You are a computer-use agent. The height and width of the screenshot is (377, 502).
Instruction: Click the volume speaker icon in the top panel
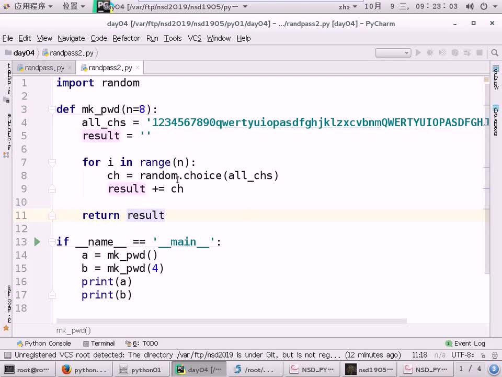[x=470, y=6]
